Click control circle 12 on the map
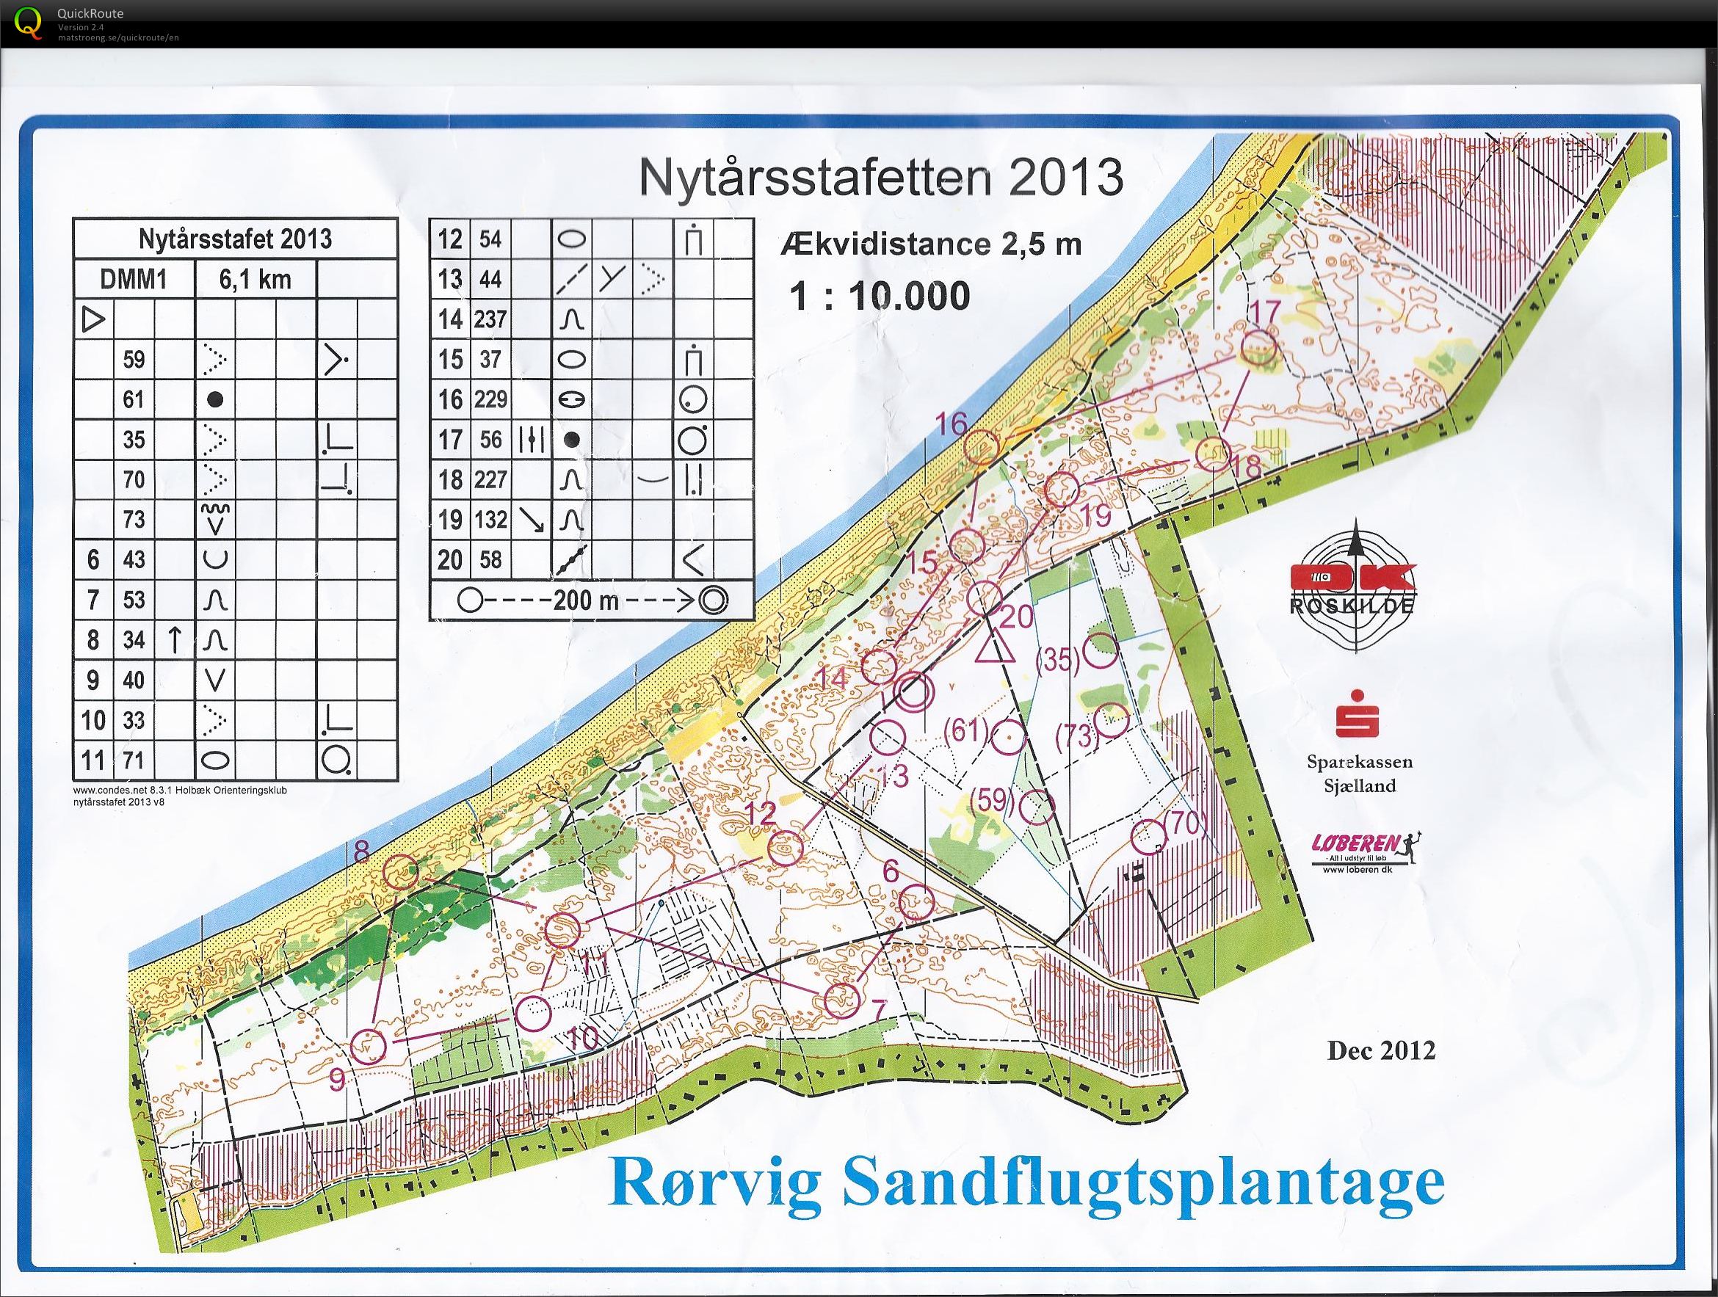Screen dimensions: 1718x1297 tap(786, 847)
